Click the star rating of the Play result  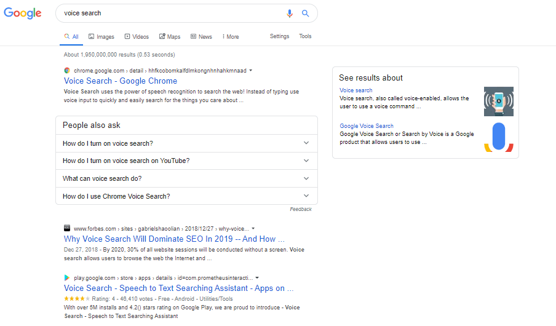[x=77, y=299]
